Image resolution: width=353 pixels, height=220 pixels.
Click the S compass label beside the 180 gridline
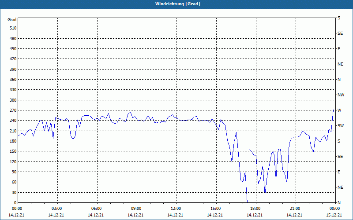pos(339,141)
